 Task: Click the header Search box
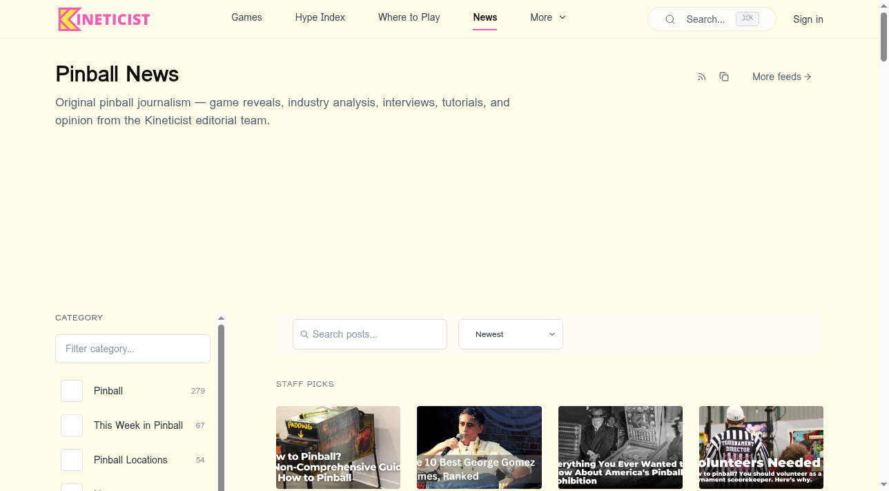coord(712,19)
